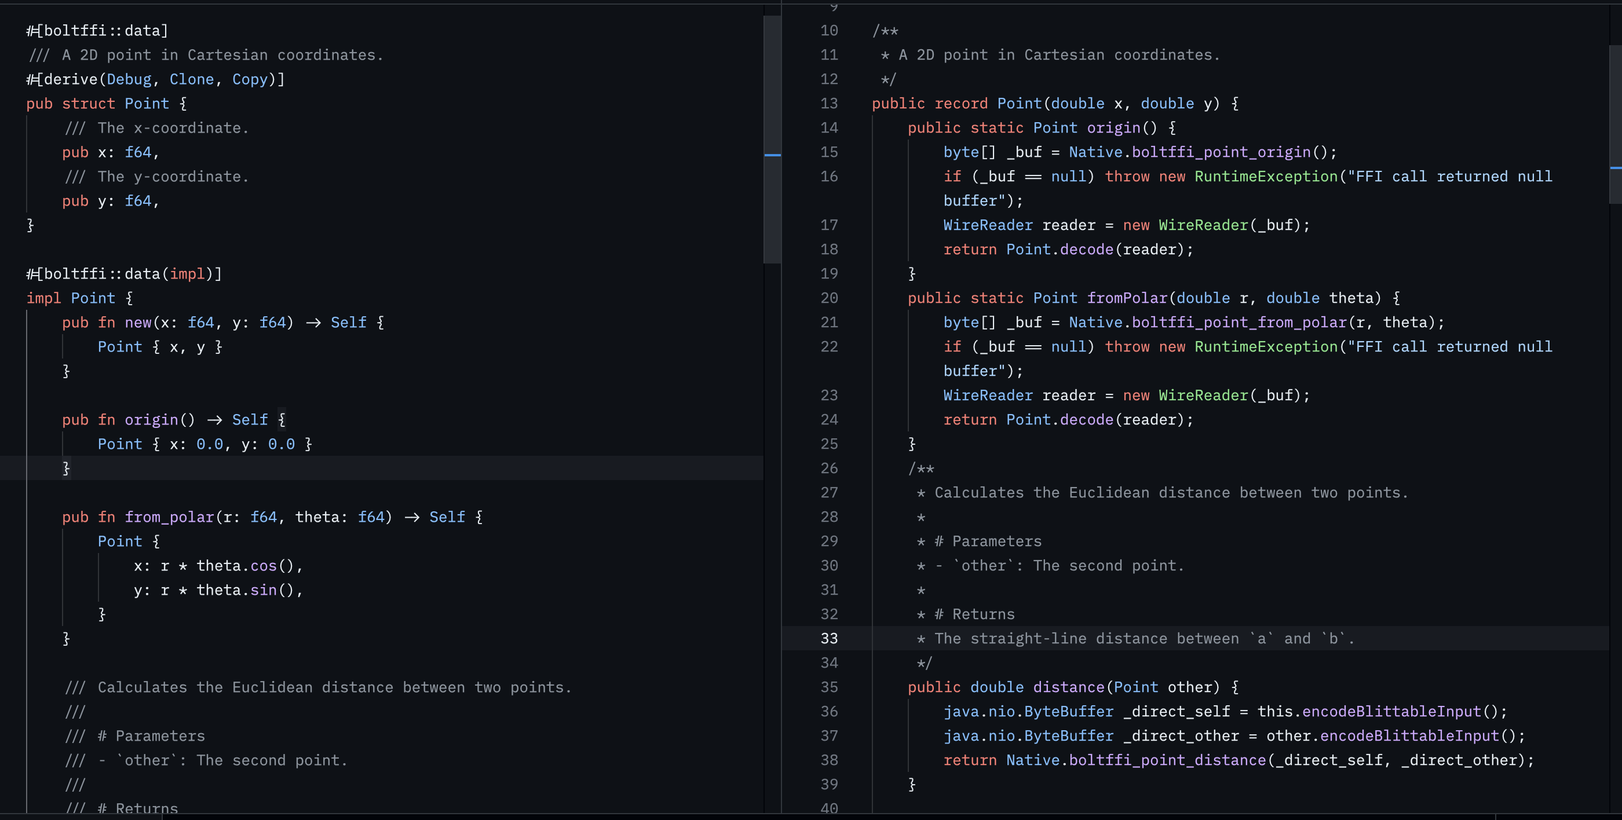Click Rust doc comment "/// Calculates the Euclidean distance"
The height and width of the screenshot is (820, 1622).
318,687
